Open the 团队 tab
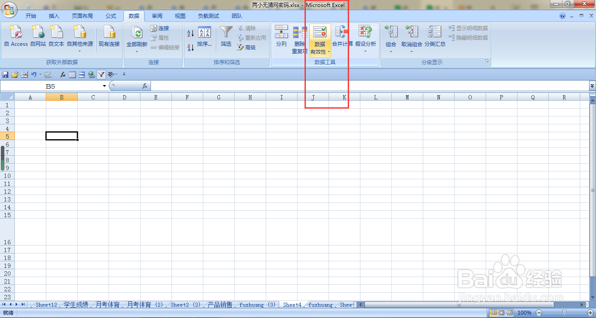The image size is (596, 318). [x=237, y=16]
